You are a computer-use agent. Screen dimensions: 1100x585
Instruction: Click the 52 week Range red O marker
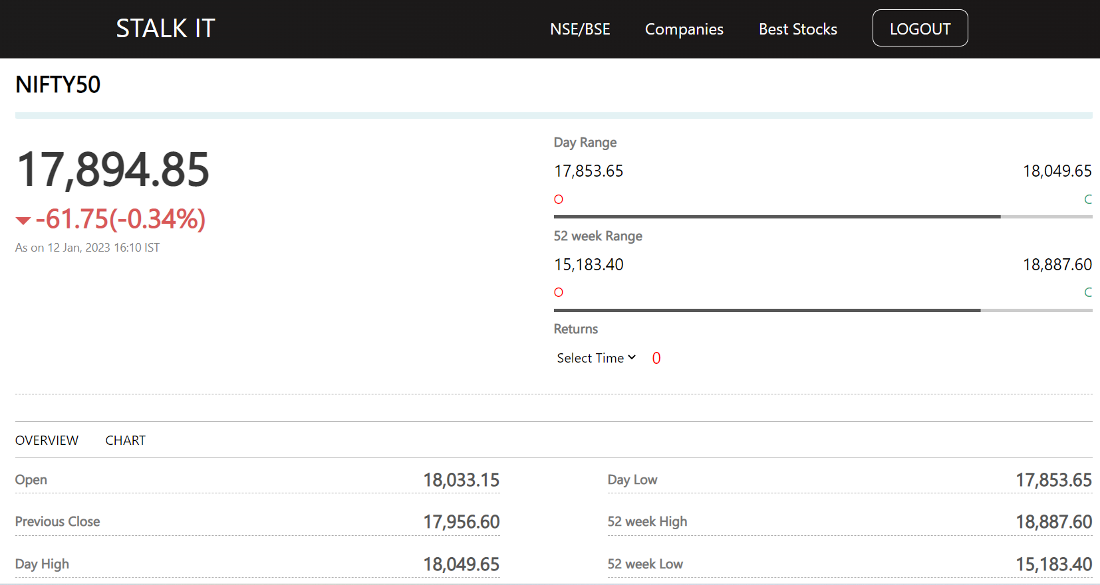(559, 292)
